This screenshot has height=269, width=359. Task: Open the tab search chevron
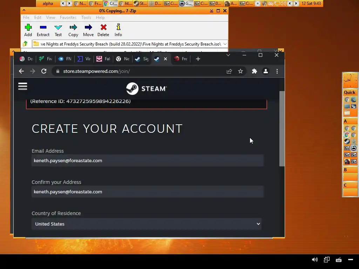228,55
